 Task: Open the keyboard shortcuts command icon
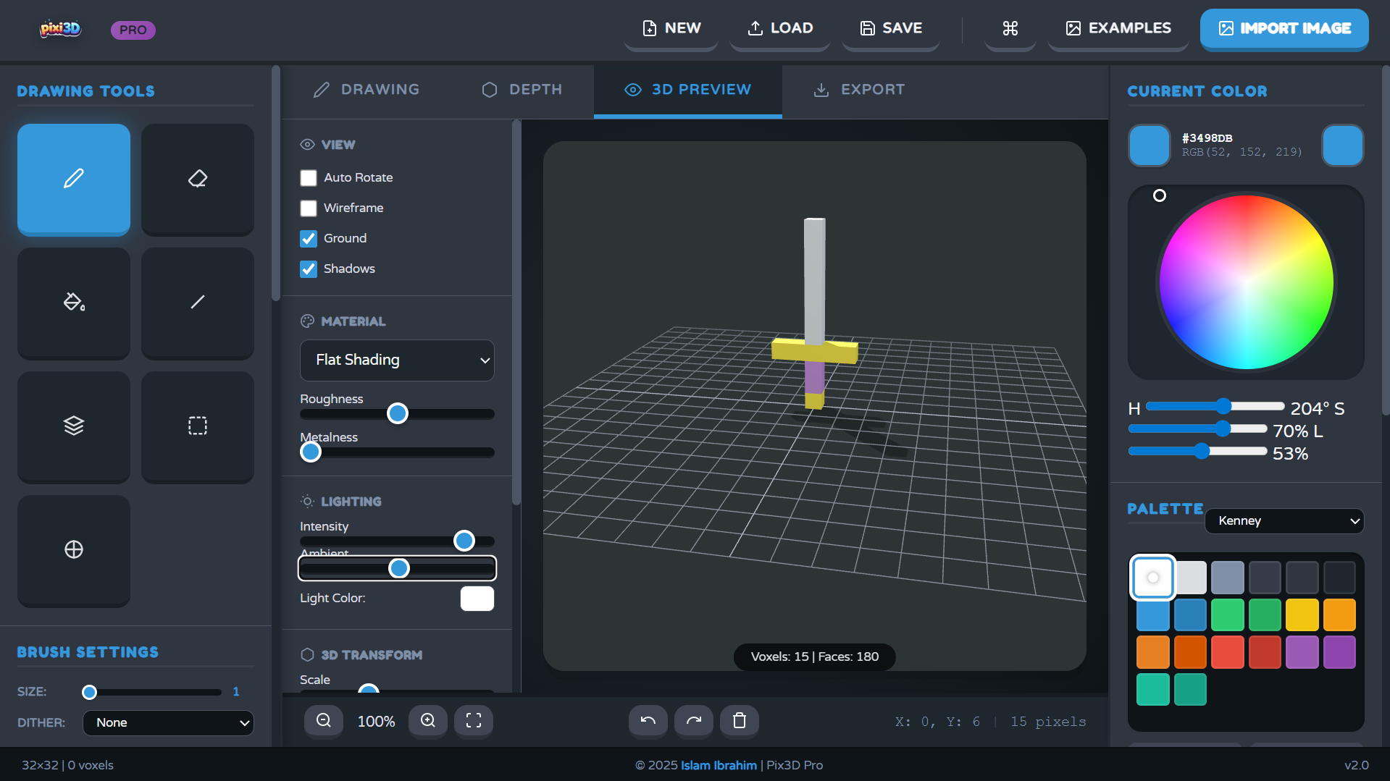[x=1010, y=28]
